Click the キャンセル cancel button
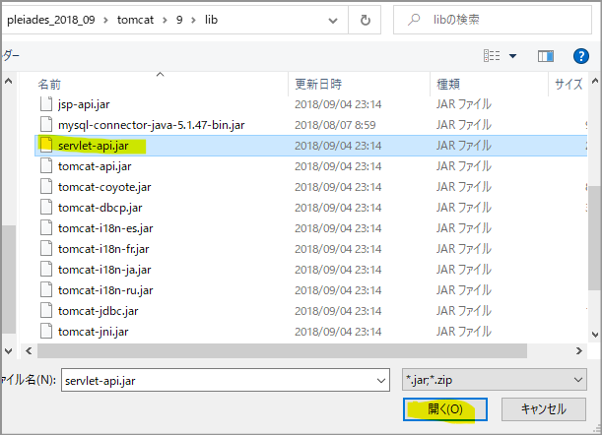602x435 pixels. click(x=543, y=409)
